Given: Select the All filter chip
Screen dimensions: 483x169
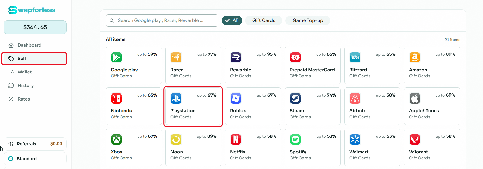Looking at the screenshot, I should click(x=232, y=21).
